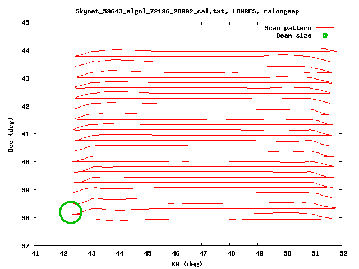Image resolution: width=359 pixels, height=269 pixels.
Task: Click the RA axis tick label 44
Action: click(119, 253)
